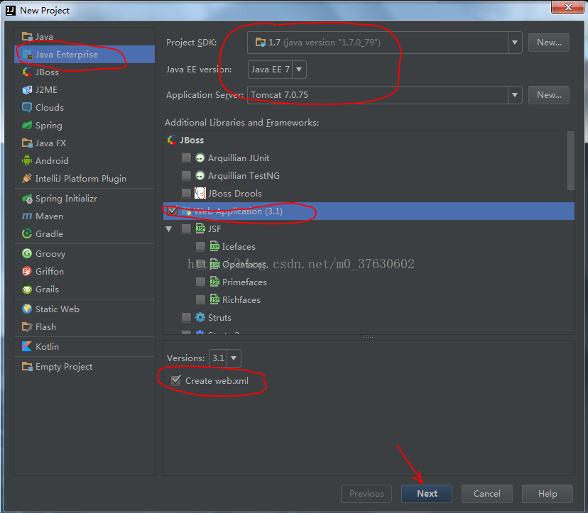
Task: Choose Static Web project type
Action: (x=85, y=309)
